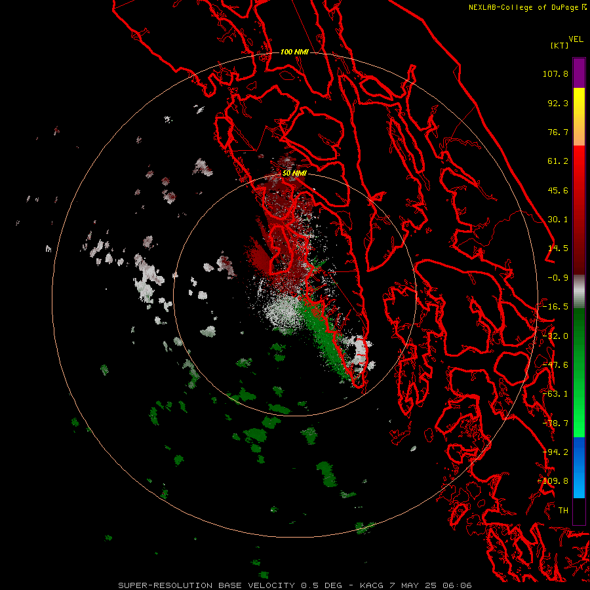The width and height of the screenshot is (590, 590).
Task: Click the -32.0 velocity scale value
Action: [x=555, y=336]
